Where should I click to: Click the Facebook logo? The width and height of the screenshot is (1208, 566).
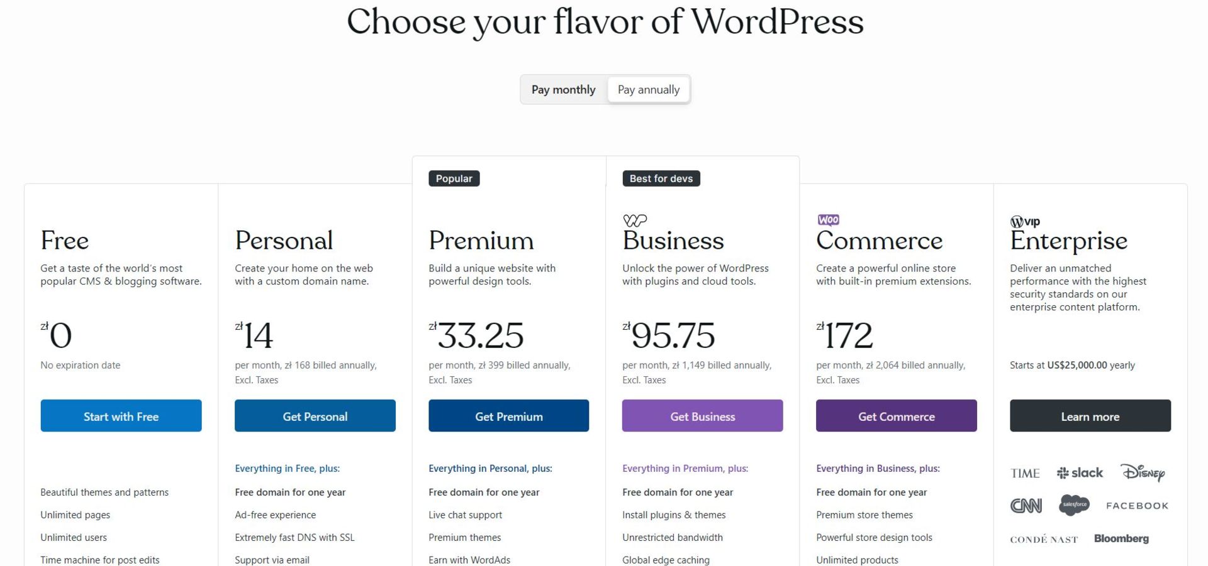[x=1137, y=506]
